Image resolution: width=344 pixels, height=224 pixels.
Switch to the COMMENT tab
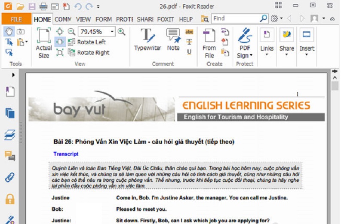[63, 19]
